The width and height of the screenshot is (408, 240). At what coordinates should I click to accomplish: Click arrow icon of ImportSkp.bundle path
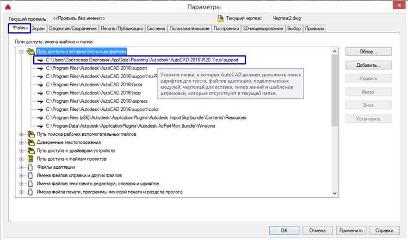[40, 118]
